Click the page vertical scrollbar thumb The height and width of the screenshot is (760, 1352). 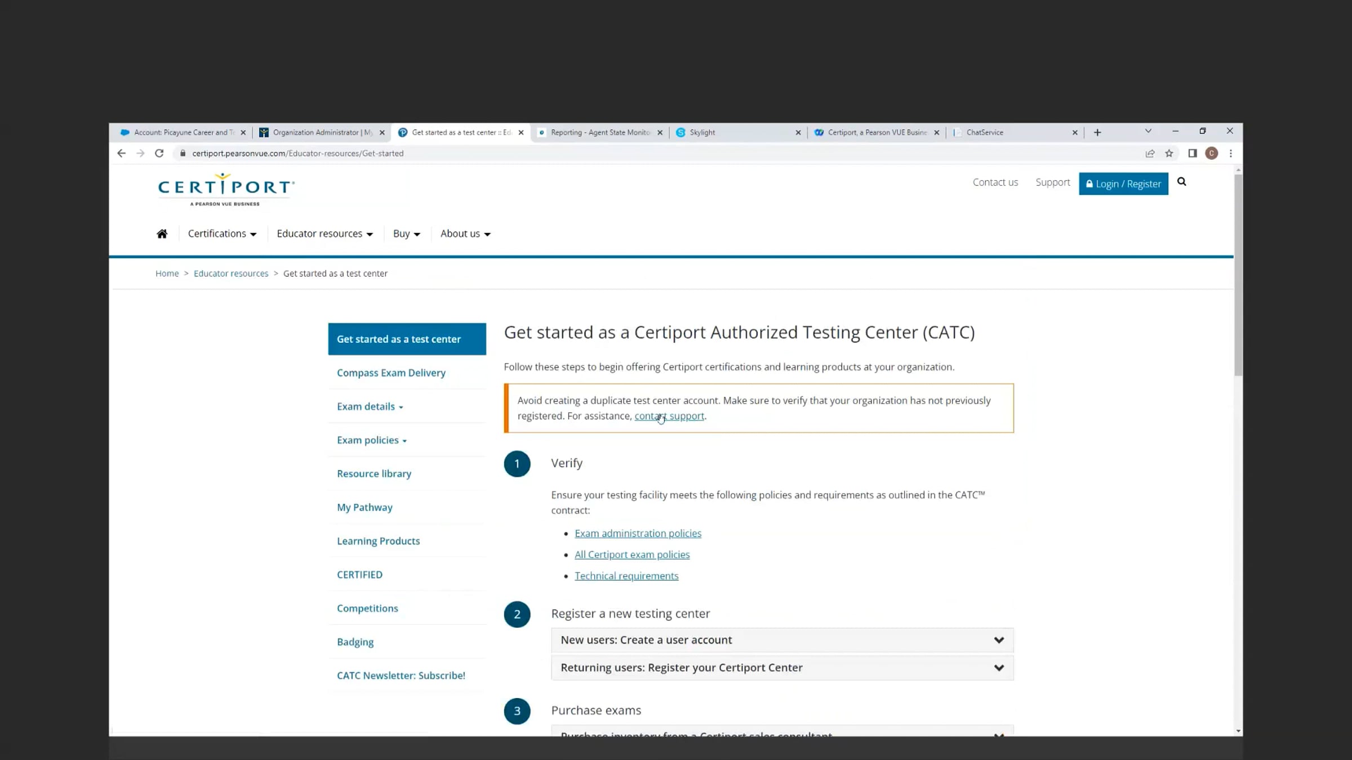[x=1238, y=275]
